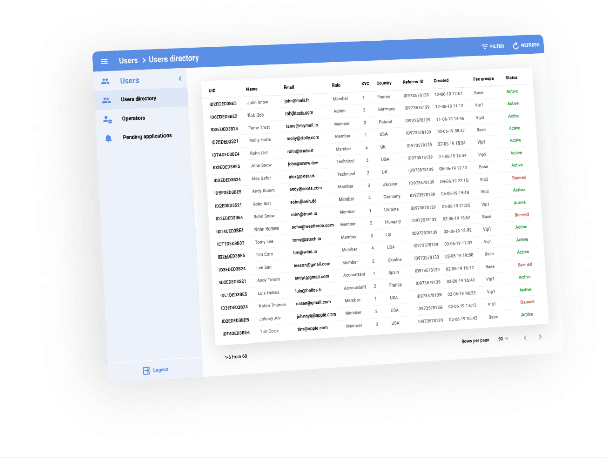Select email luis@helios.fr

pyautogui.click(x=309, y=290)
